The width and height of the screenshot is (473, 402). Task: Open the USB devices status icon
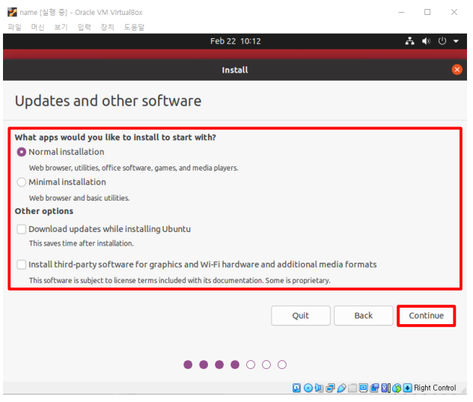tap(341, 388)
